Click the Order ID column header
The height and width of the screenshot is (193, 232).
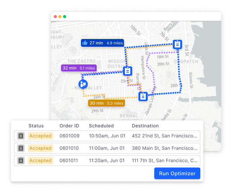pyautogui.click(x=69, y=126)
